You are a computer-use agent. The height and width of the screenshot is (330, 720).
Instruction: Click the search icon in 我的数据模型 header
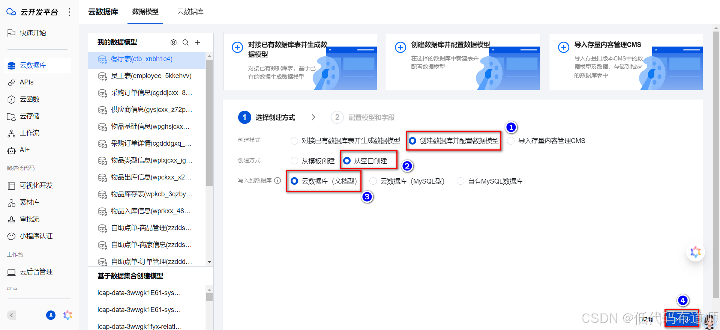point(186,42)
